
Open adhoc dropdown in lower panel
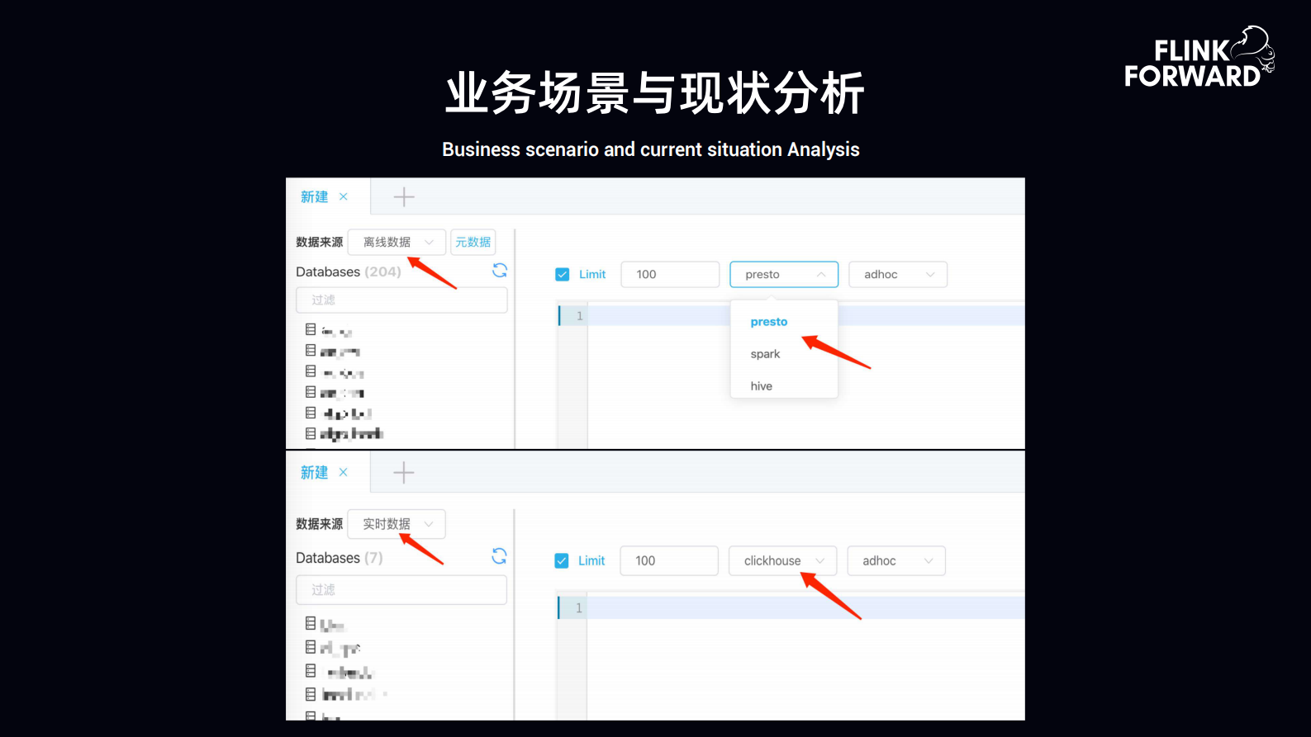[896, 561]
